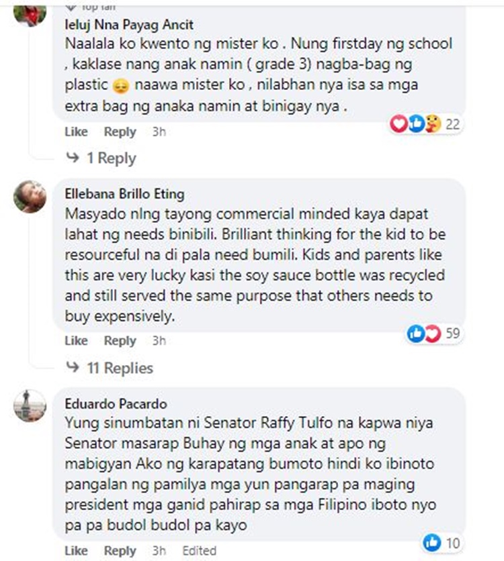Click Ellebana Brillo Eting's avatar
504x561 pixels.
[30, 197]
